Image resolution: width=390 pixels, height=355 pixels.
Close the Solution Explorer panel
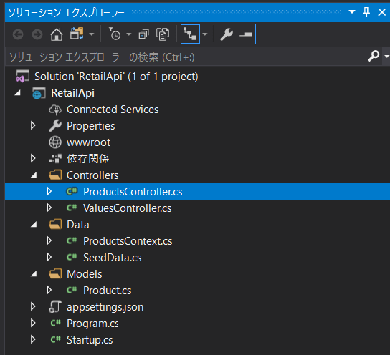coord(382,12)
